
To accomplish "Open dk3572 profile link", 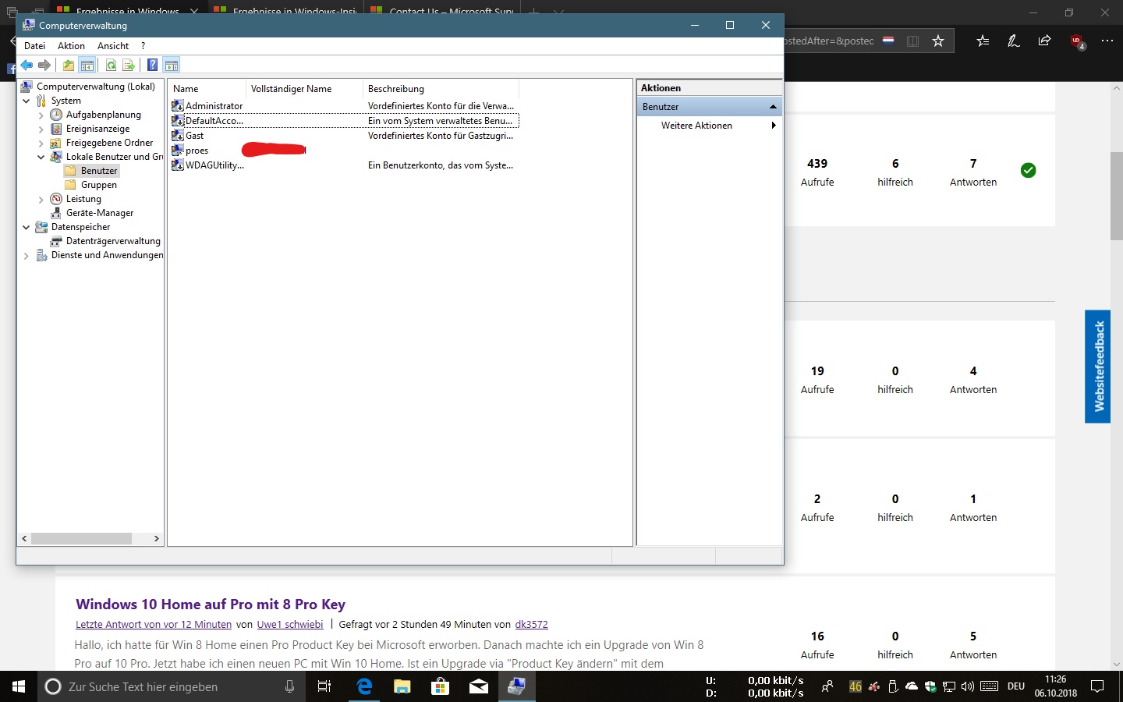I will coord(531,625).
